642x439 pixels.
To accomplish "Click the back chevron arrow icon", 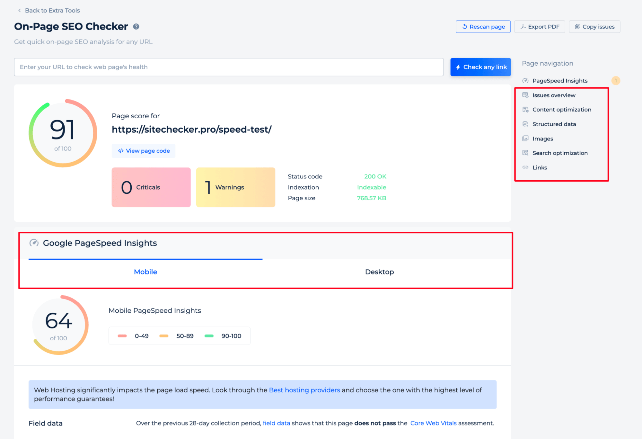I will pyautogui.click(x=20, y=11).
